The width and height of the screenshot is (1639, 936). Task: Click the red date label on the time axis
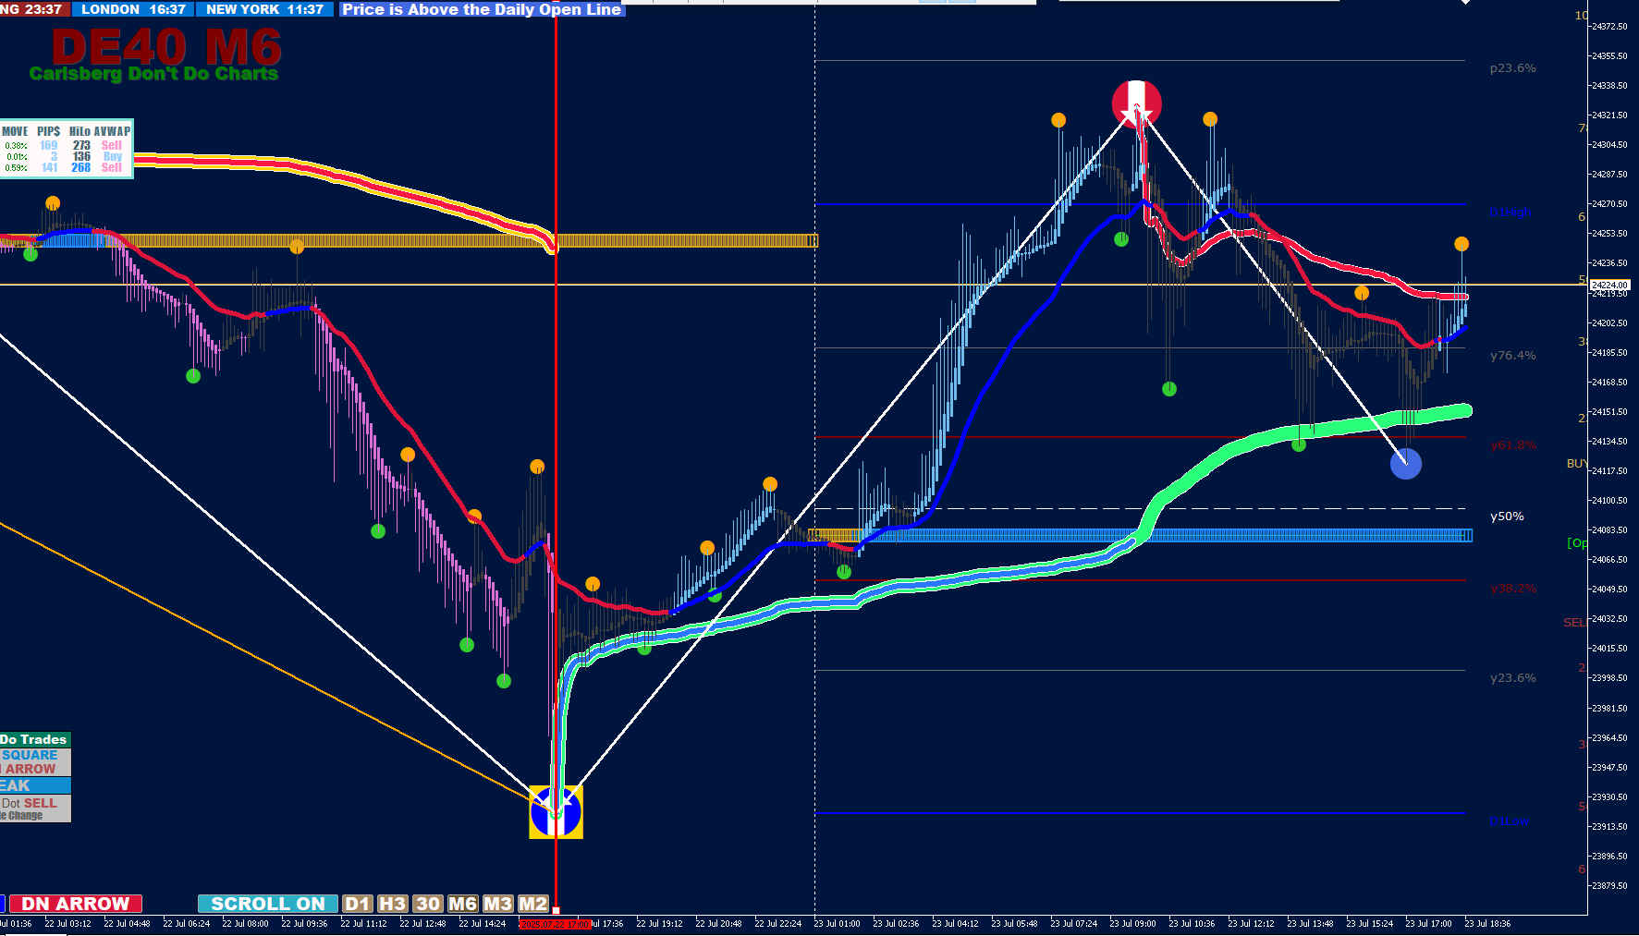click(x=554, y=923)
